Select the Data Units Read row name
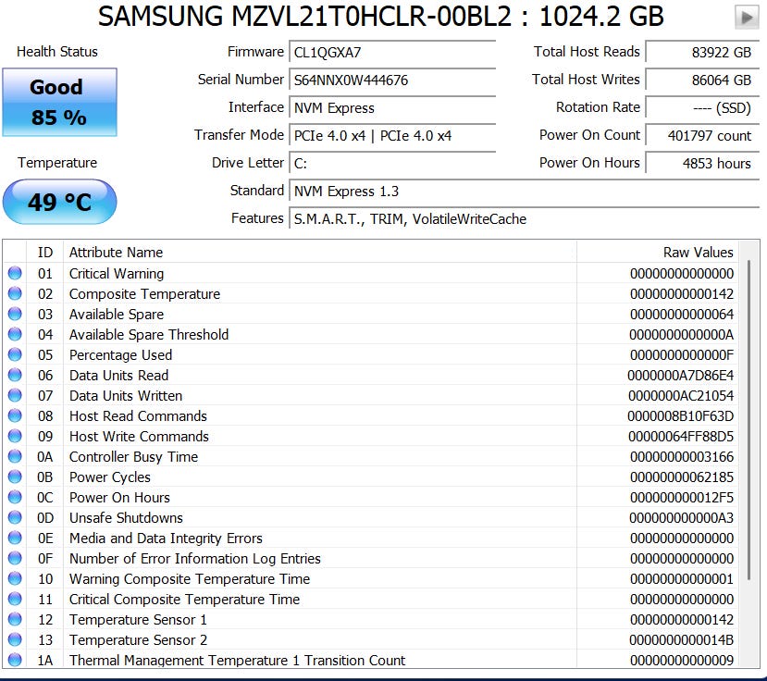This screenshot has height=681, width=767. (118, 376)
